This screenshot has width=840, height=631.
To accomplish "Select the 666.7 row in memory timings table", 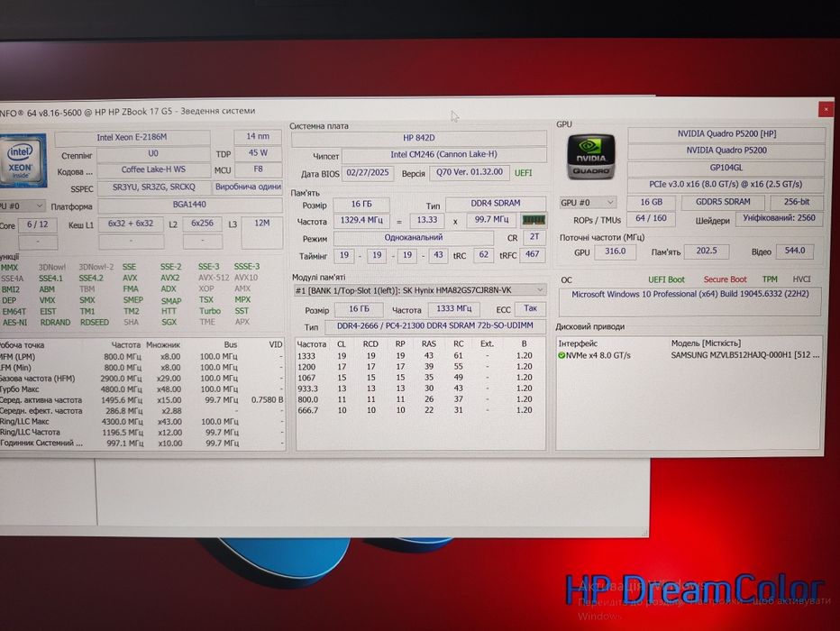I will [x=421, y=410].
